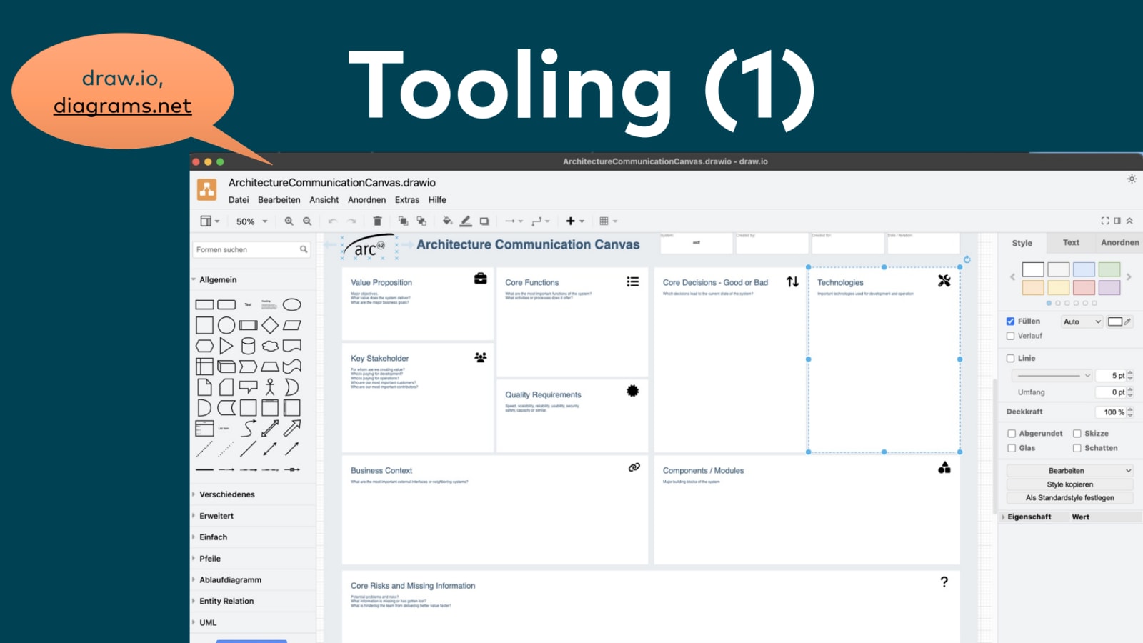Click the zoom out magnifier

click(x=307, y=221)
